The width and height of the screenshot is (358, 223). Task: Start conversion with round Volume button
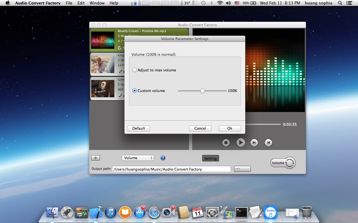283,163
